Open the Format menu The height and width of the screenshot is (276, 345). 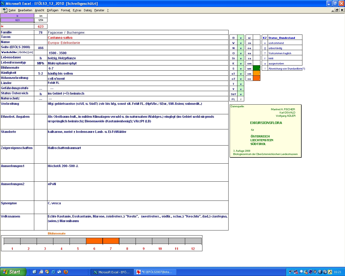point(65,10)
